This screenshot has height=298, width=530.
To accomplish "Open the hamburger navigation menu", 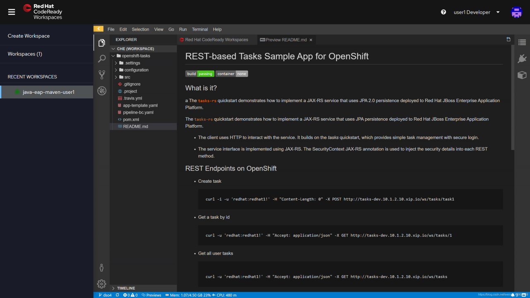I will point(12,12).
